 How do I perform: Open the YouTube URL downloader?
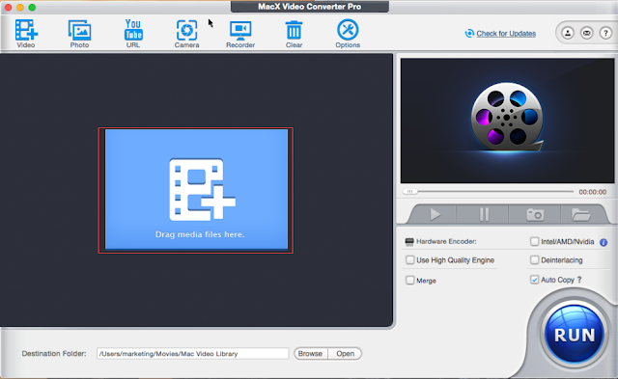(133, 34)
